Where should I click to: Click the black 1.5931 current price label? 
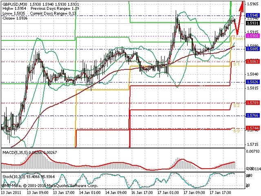click(253, 23)
